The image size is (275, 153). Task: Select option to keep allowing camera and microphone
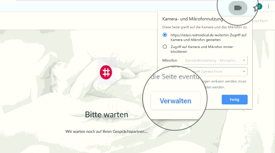point(165,35)
